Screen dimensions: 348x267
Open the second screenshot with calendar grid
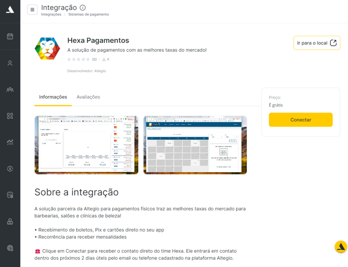195,145
